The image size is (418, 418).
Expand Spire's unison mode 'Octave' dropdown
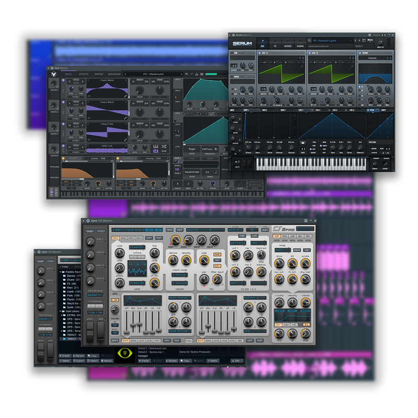tap(179, 282)
